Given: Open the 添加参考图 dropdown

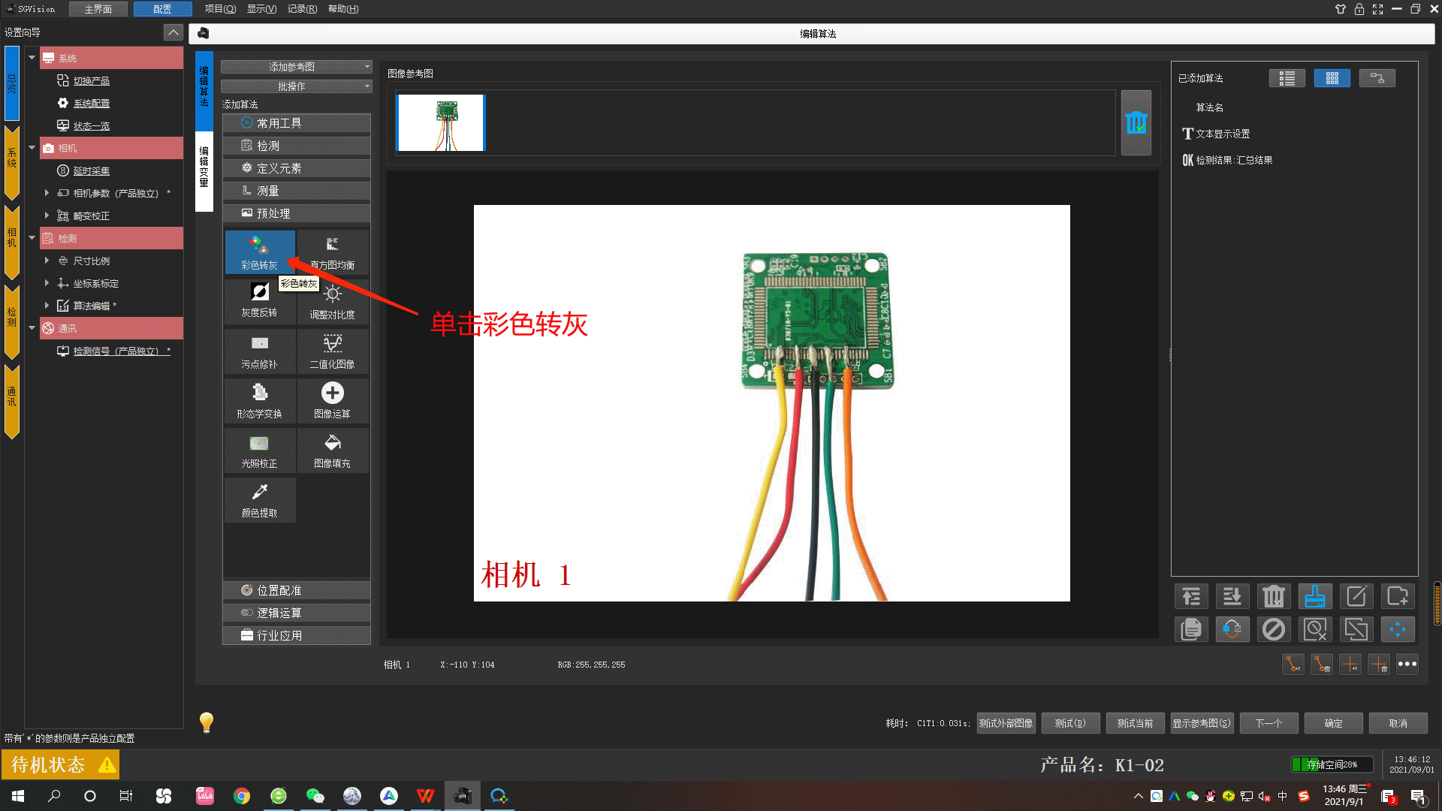Looking at the screenshot, I should pyautogui.click(x=296, y=66).
